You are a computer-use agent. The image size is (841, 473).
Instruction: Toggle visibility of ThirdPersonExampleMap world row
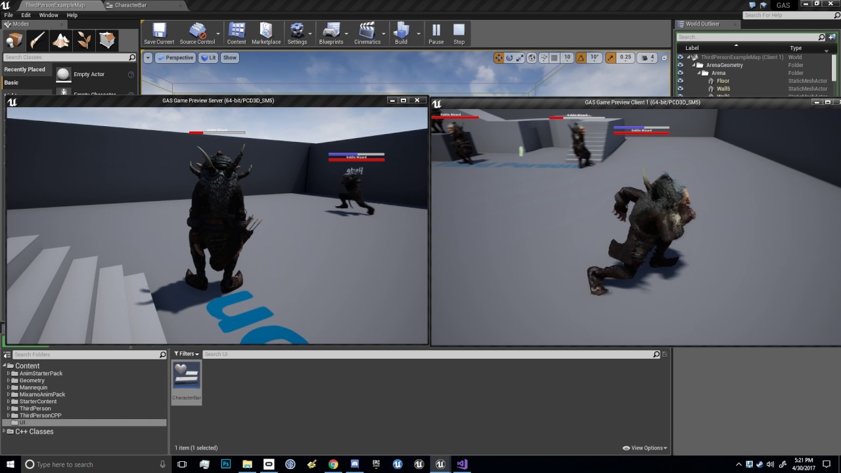[x=680, y=57]
